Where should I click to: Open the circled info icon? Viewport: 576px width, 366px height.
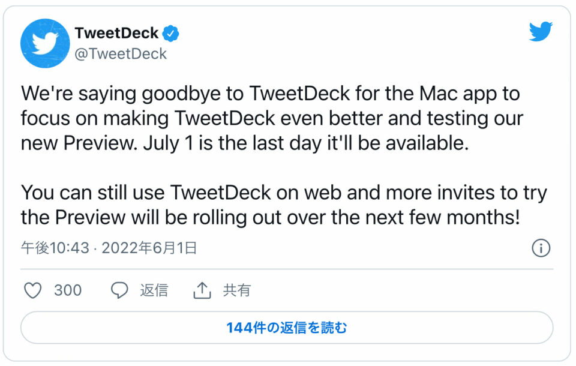click(x=541, y=248)
